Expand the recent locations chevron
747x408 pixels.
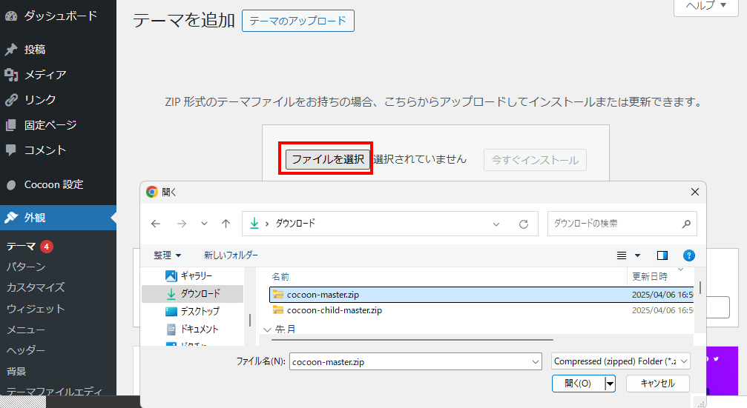[x=204, y=224]
